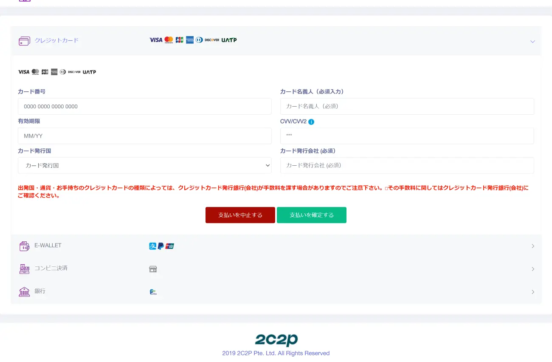Click the CVV/CVV2 info icon
Viewport: 552px width, 362px height.
(311, 122)
